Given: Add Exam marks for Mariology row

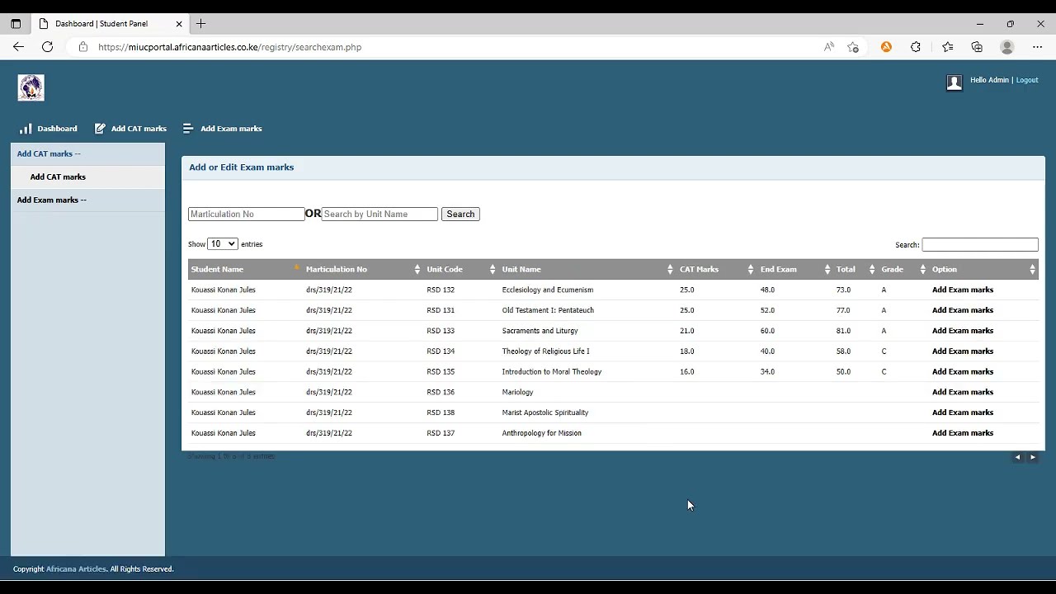Looking at the screenshot, I should coord(963,392).
